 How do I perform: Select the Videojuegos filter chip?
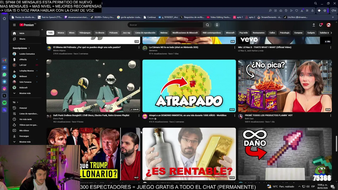point(85,33)
